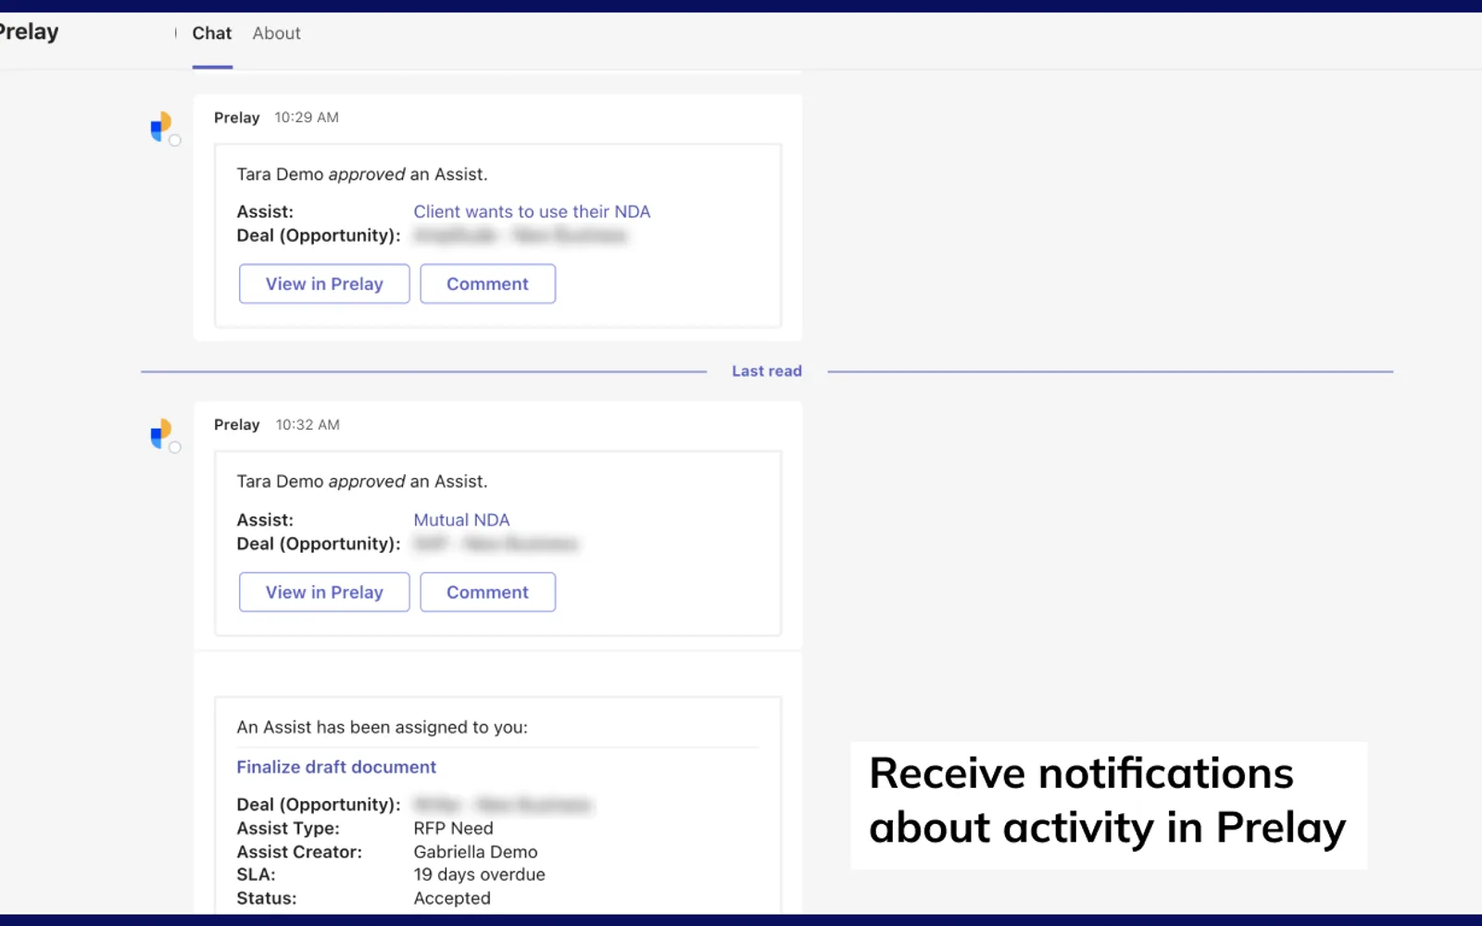The width and height of the screenshot is (1482, 926).
Task: Click "An Assist has been assigned to you:" text
Action: [x=382, y=727]
